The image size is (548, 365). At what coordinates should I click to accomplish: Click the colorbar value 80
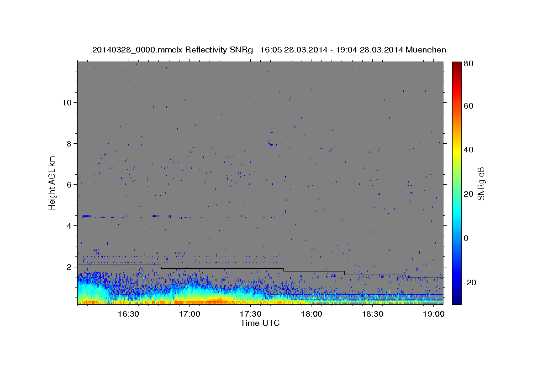pos(469,64)
